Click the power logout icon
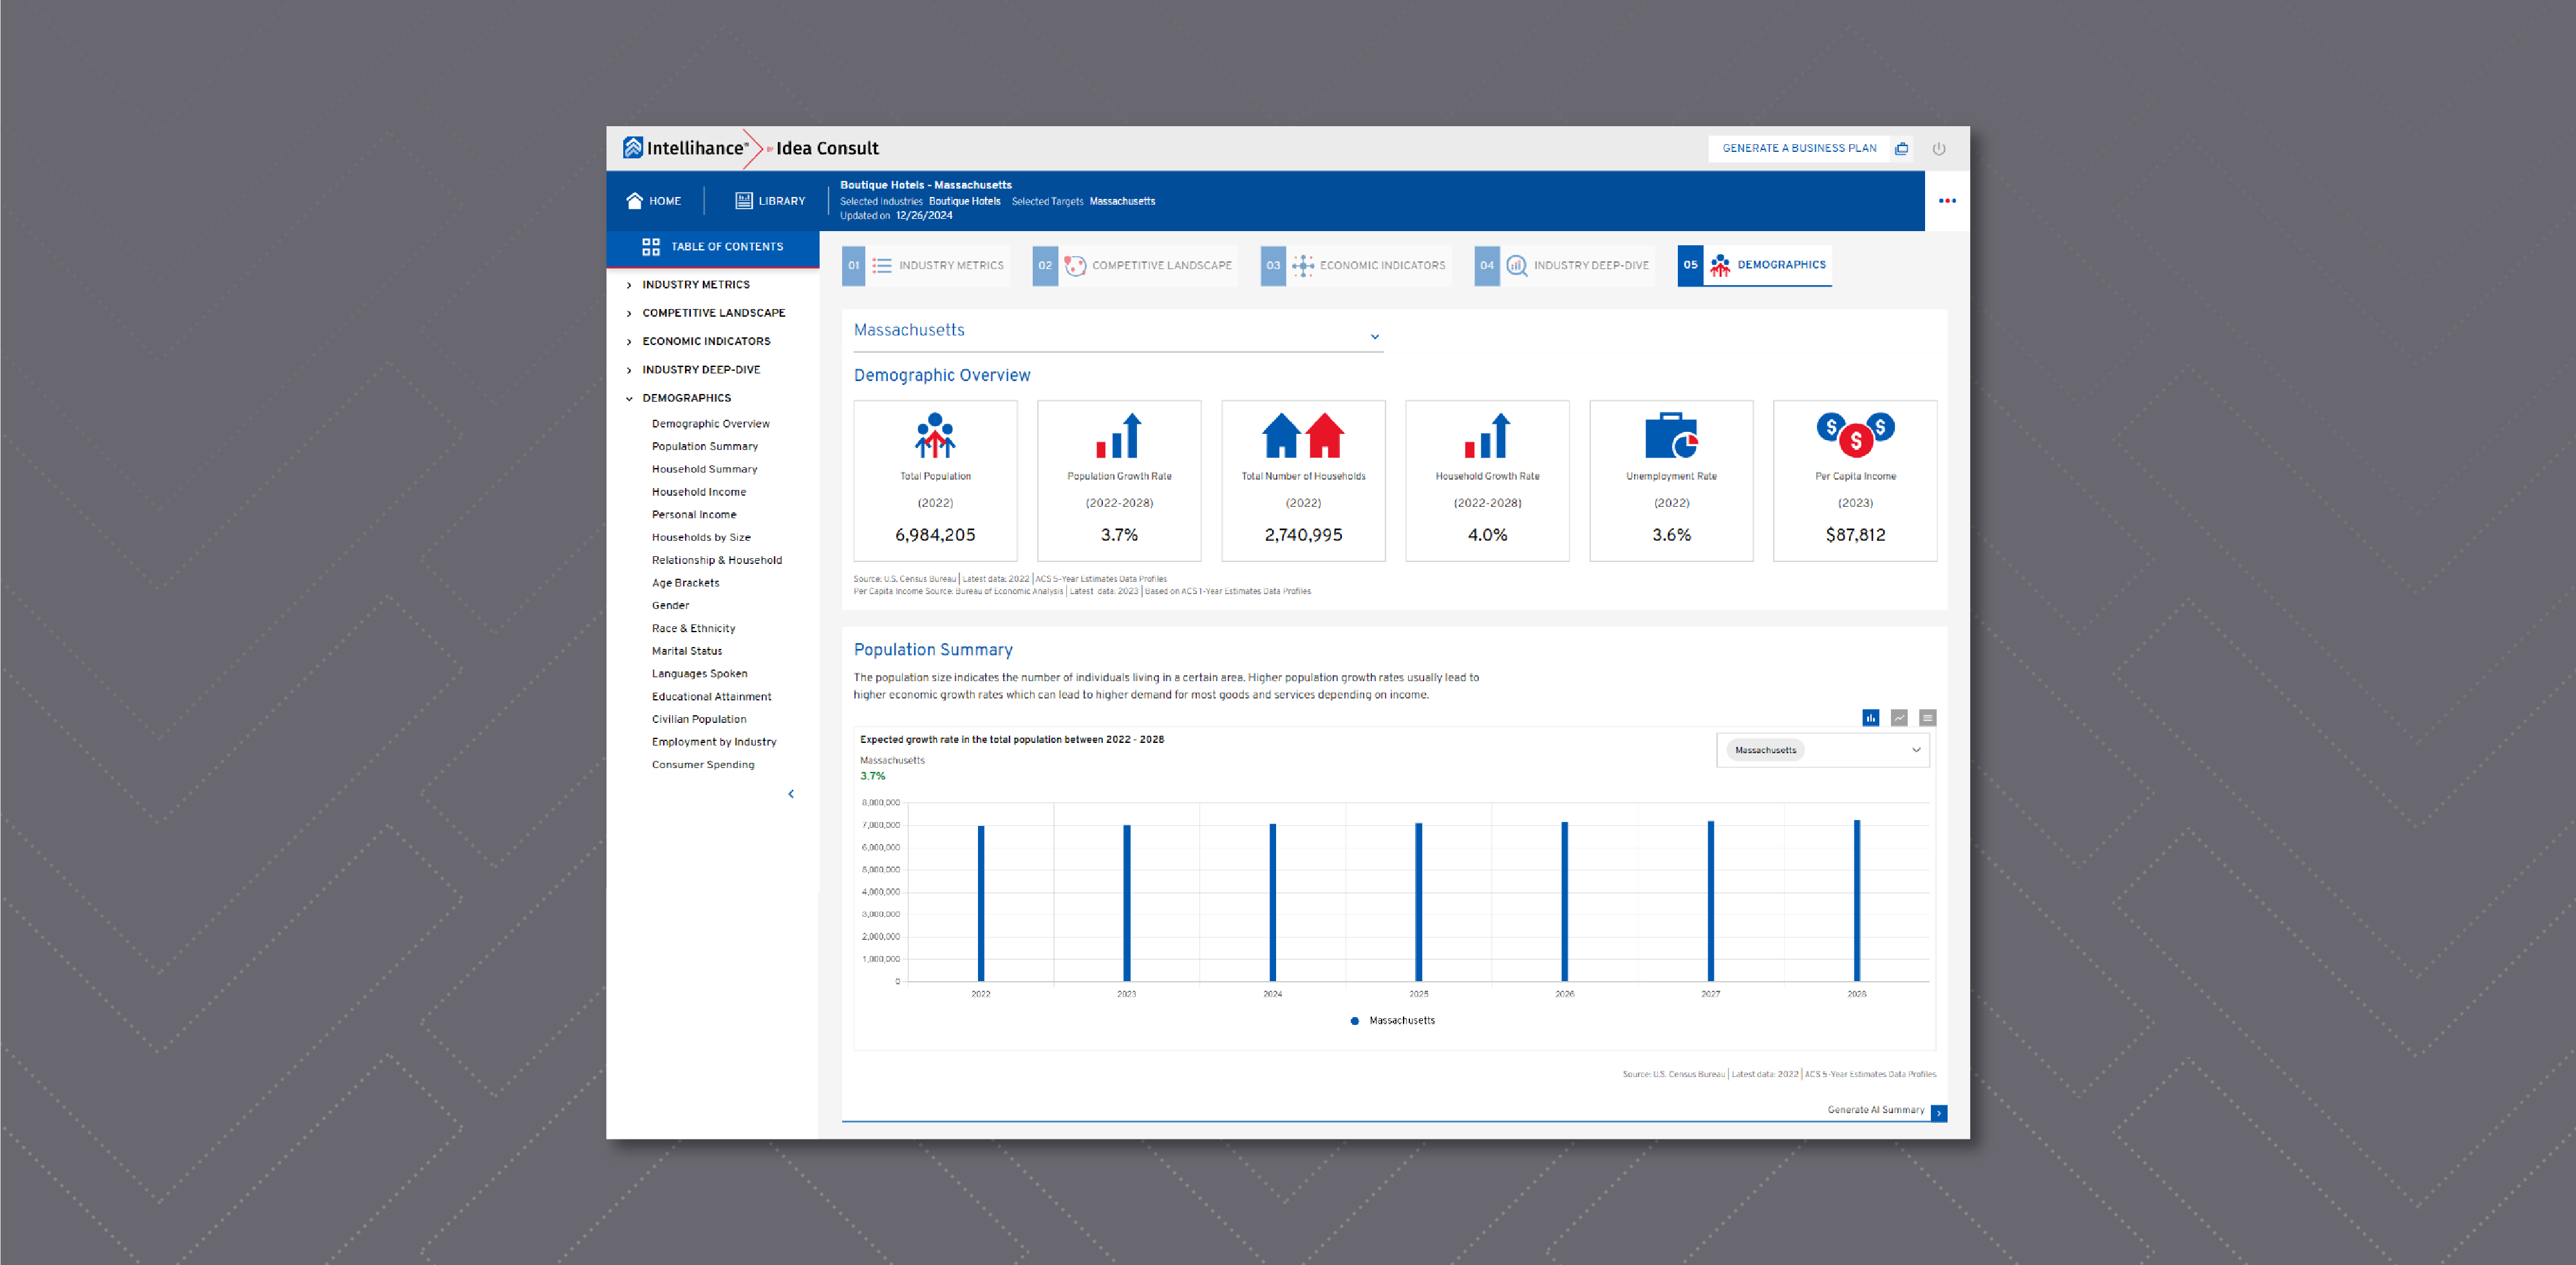This screenshot has width=2576, height=1265. pyautogui.click(x=1939, y=149)
